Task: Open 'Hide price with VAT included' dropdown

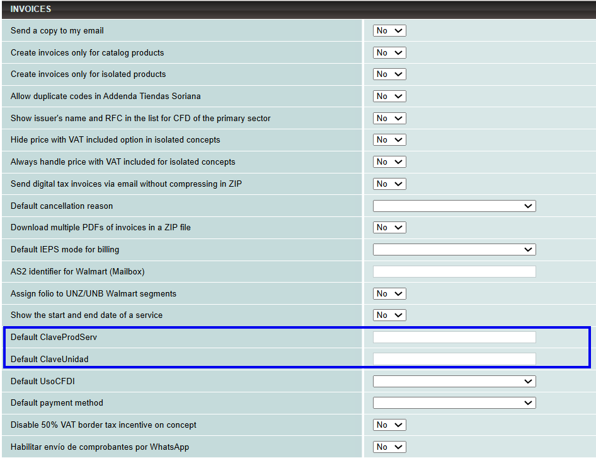Action: [x=389, y=140]
